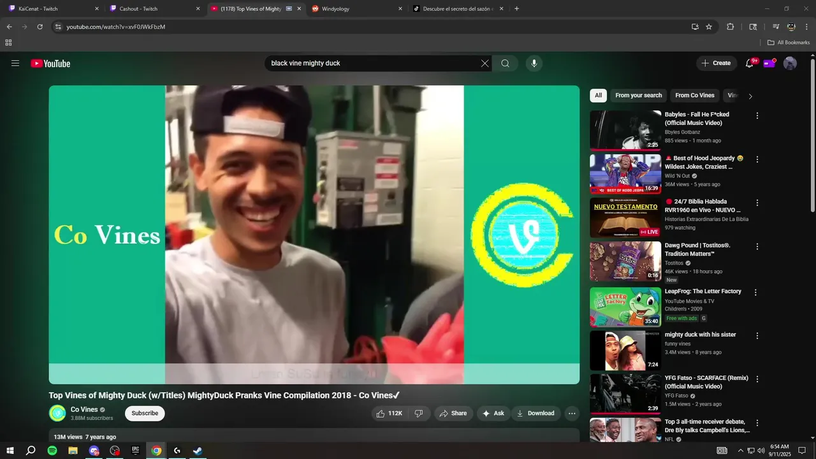Dislike the video with thumbs down
The height and width of the screenshot is (459, 816).
tap(419, 413)
